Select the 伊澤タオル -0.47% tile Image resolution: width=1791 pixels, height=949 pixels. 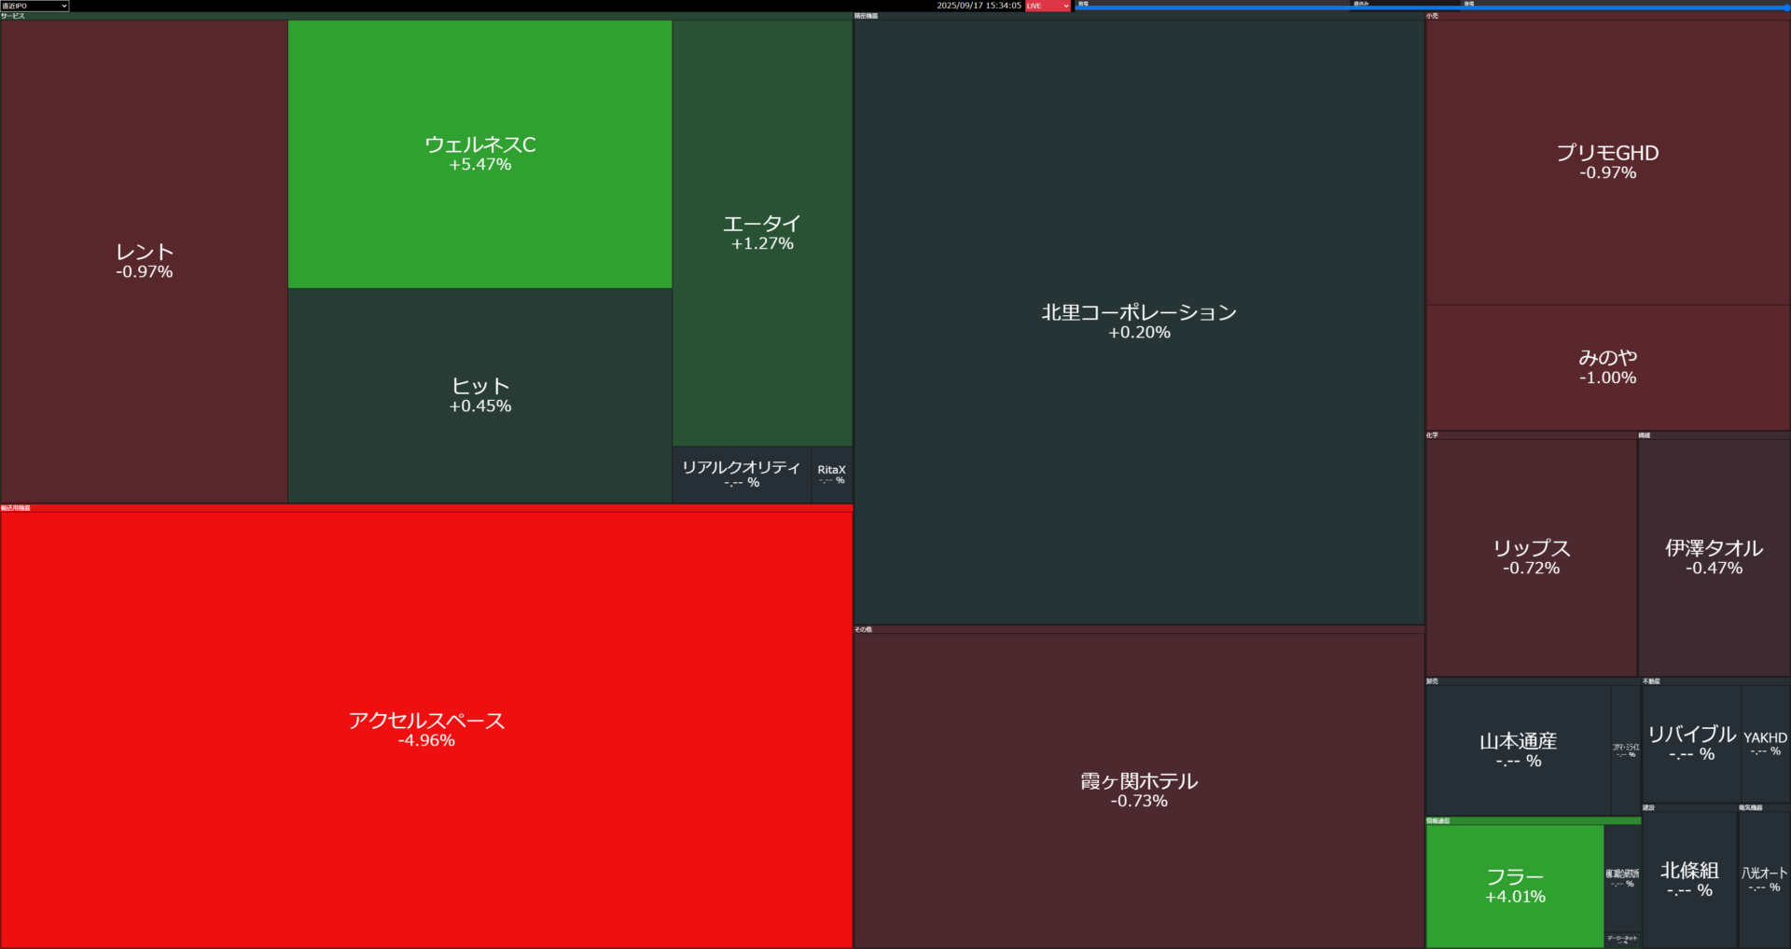coord(1714,557)
